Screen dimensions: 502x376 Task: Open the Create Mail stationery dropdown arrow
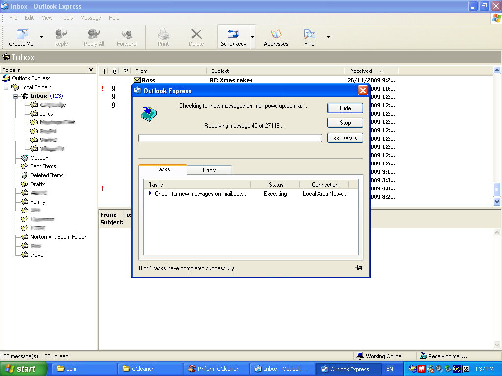[x=41, y=37]
